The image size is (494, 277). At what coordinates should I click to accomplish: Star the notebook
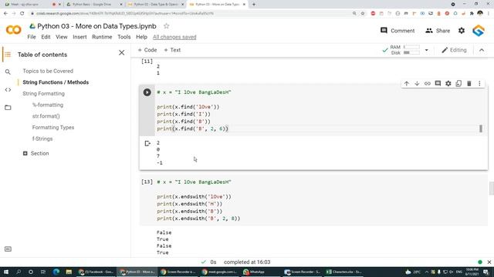tap(167, 26)
